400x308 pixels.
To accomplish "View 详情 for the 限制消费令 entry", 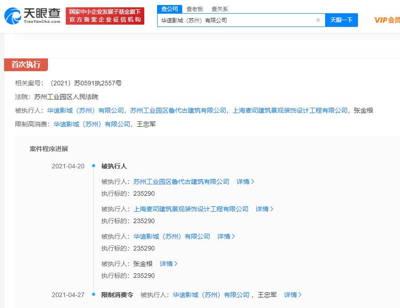I will [293, 295].
